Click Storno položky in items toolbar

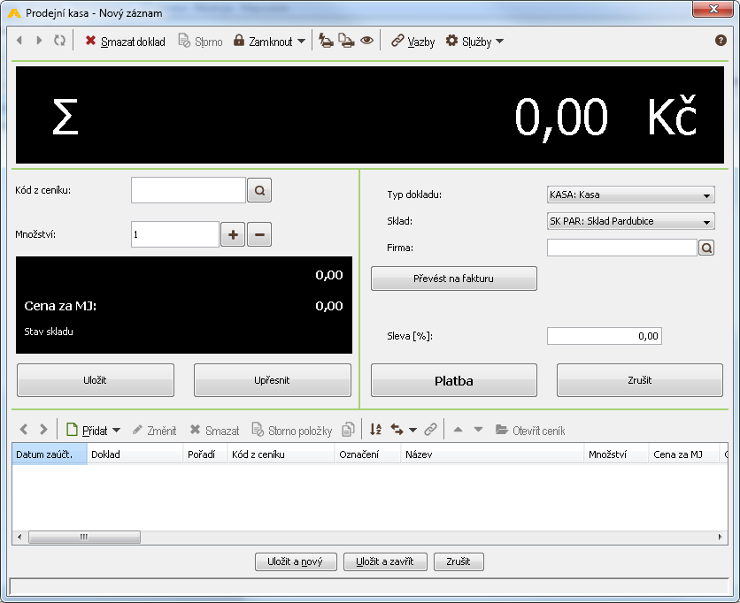click(x=291, y=430)
